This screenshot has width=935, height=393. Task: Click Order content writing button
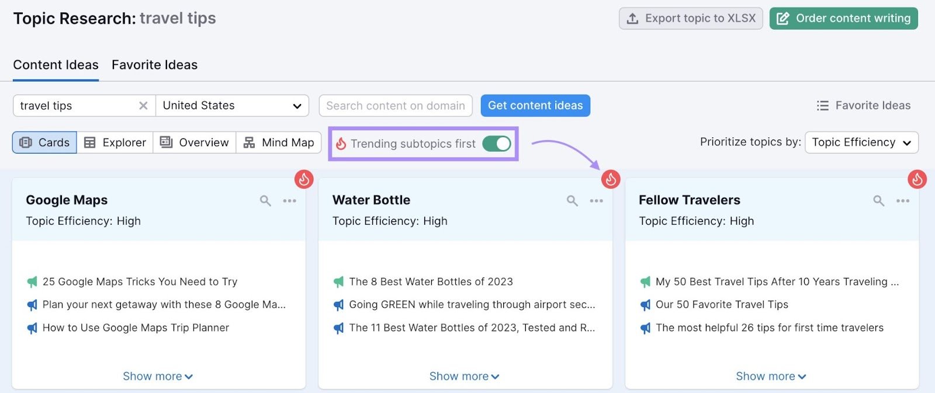(x=844, y=19)
